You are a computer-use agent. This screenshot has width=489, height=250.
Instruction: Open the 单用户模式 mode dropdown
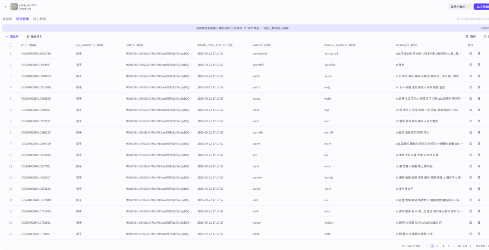tap(459, 7)
